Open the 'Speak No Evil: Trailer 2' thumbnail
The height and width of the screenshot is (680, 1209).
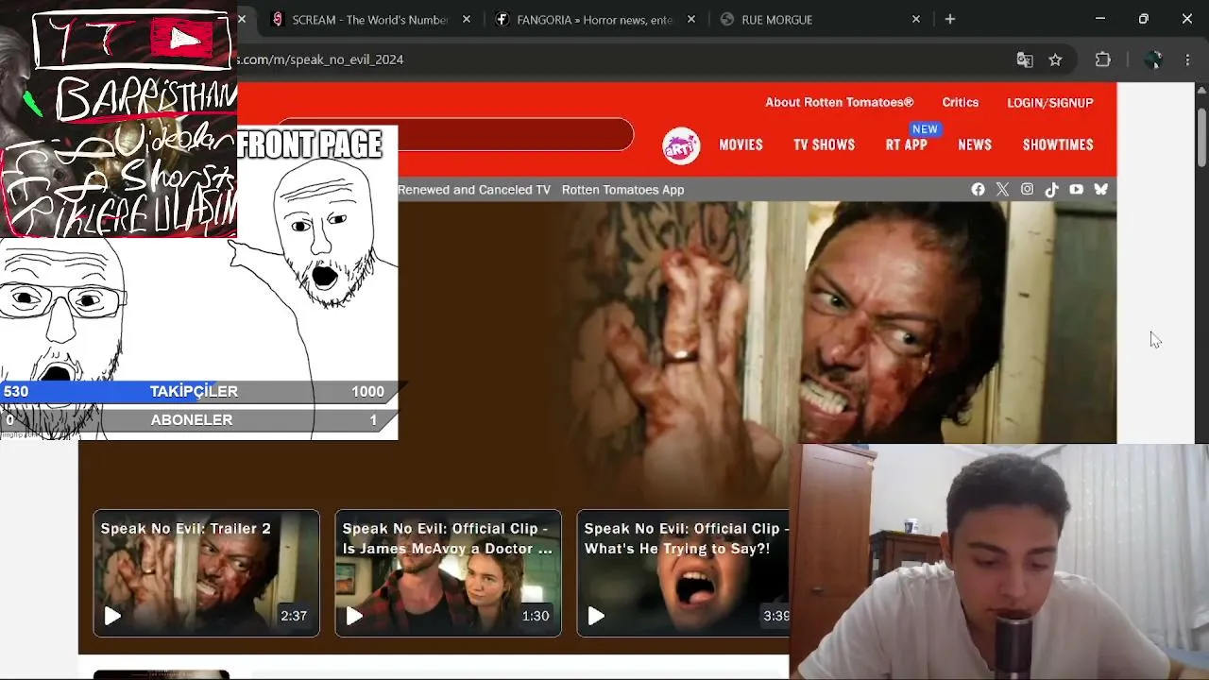pos(207,573)
